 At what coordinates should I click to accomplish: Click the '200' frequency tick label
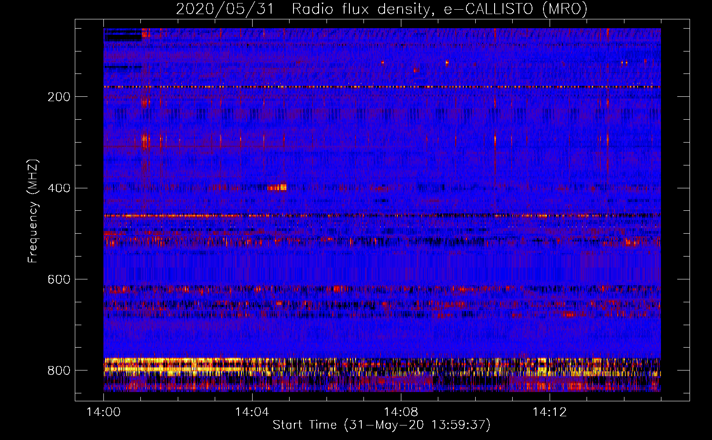click(x=59, y=97)
